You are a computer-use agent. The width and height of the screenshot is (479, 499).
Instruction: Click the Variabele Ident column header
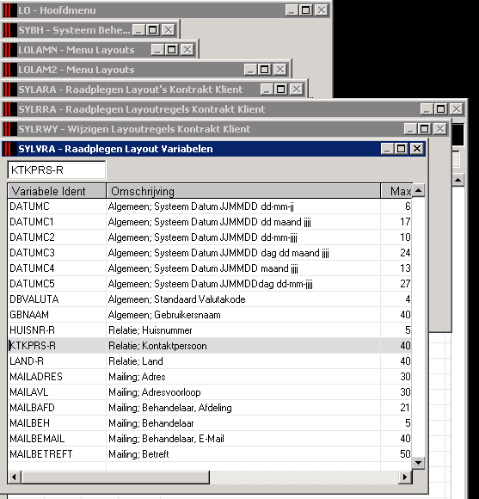(x=57, y=191)
